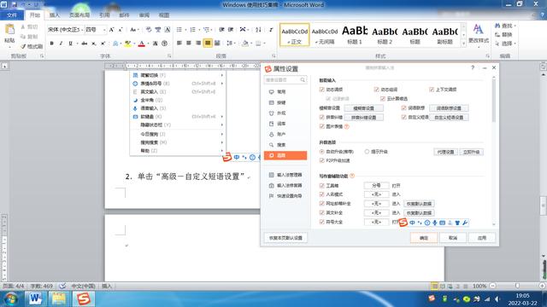547x307 pixels.
Task: Toggle the 动态调频 checkbox
Action: point(321,90)
